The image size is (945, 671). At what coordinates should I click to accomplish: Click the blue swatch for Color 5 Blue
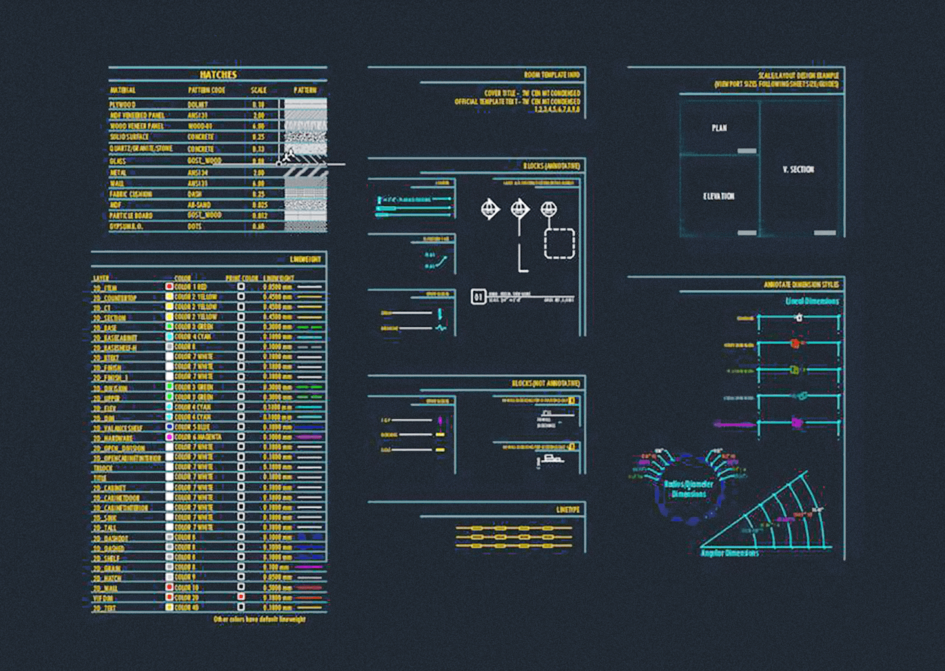click(x=169, y=427)
